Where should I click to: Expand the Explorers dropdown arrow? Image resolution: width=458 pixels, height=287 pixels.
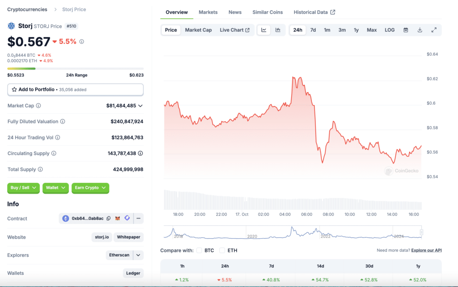coord(138,255)
